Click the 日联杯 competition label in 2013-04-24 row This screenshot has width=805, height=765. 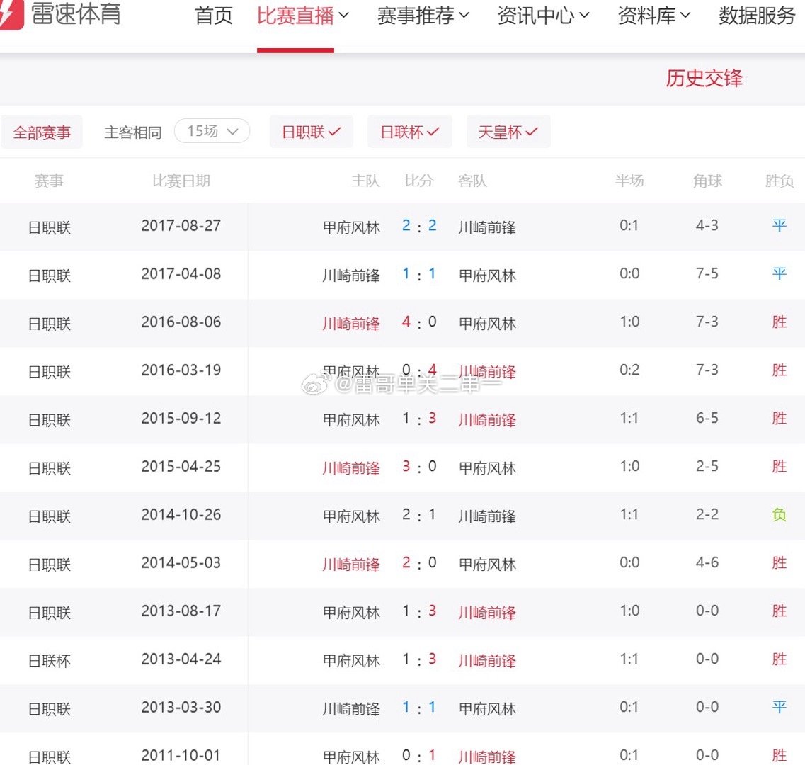point(48,660)
